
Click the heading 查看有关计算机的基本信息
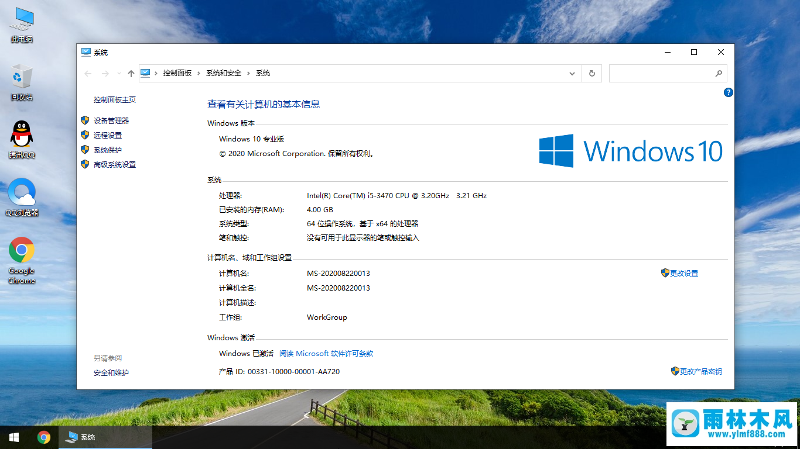(x=264, y=105)
